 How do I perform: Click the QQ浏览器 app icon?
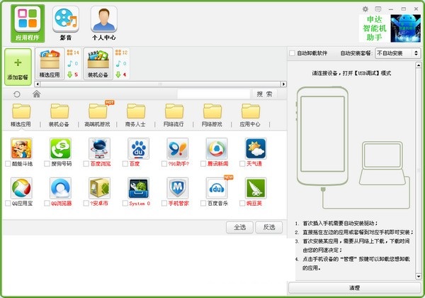click(60, 188)
